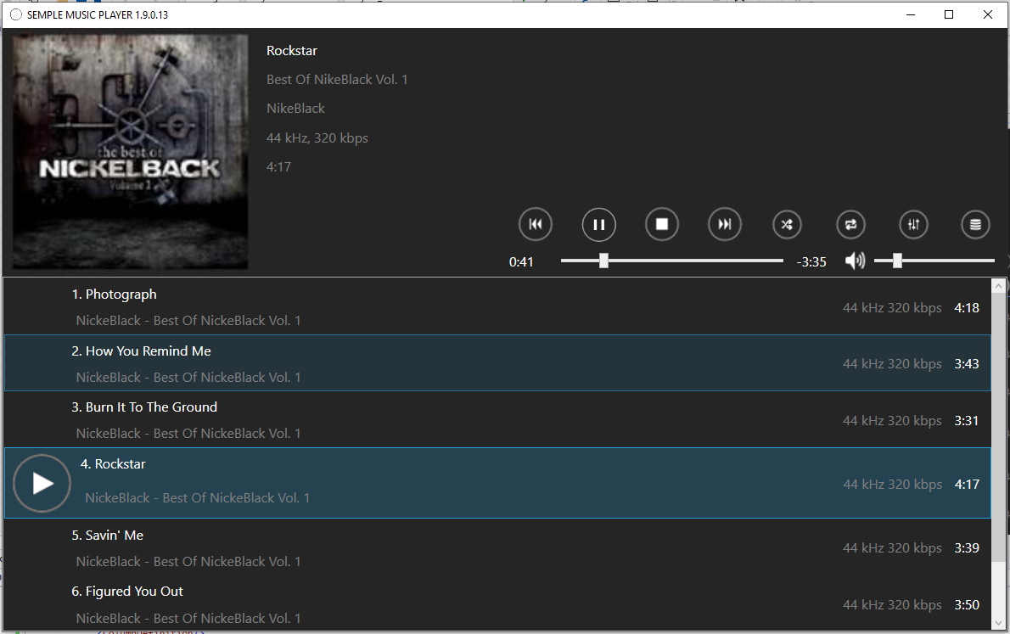Select the track 1. Photograph
The height and width of the screenshot is (634, 1010).
[x=497, y=306]
